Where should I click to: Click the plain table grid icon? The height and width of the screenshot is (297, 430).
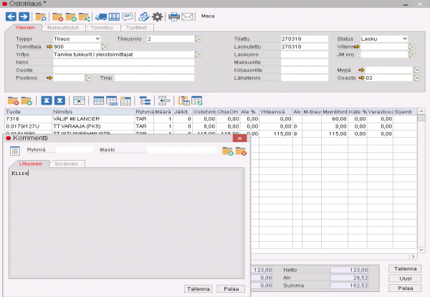tap(98, 100)
